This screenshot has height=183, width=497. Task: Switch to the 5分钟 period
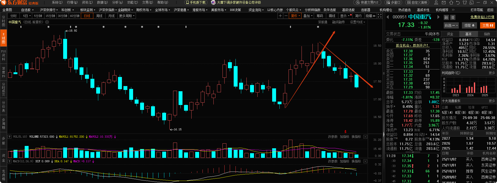38,16
